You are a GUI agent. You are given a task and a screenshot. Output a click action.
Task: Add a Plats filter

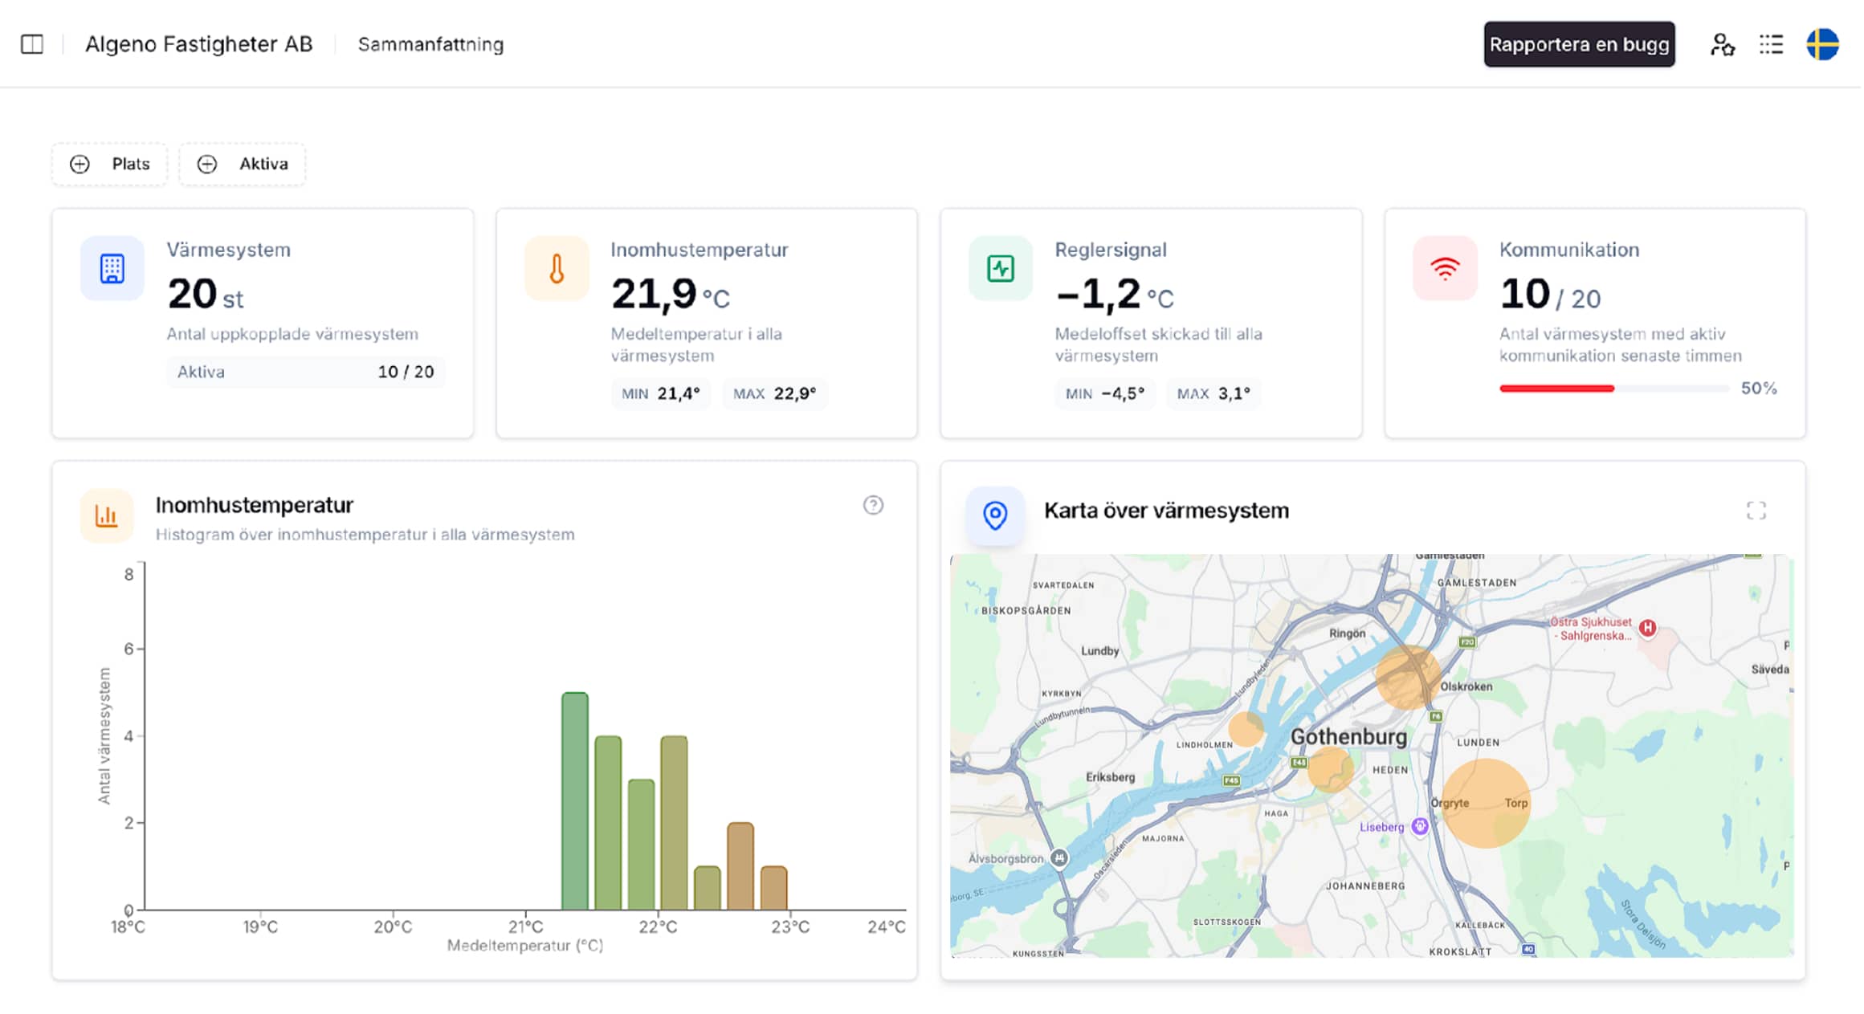pyautogui.click(x=110, y=164)
